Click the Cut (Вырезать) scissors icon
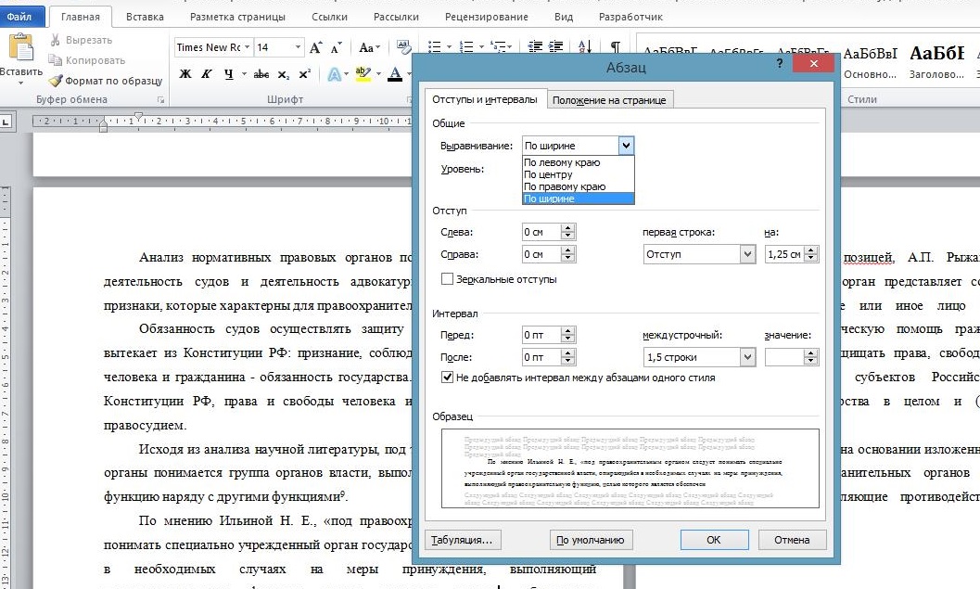The image size is (980, 589). click(56, 40)
